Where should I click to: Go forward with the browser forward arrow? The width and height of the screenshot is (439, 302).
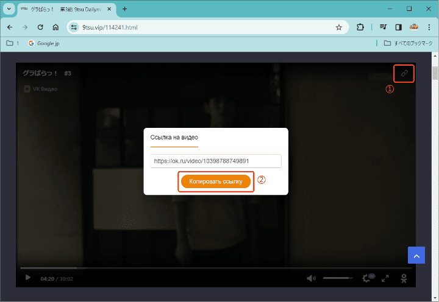[x=25, y=27]
